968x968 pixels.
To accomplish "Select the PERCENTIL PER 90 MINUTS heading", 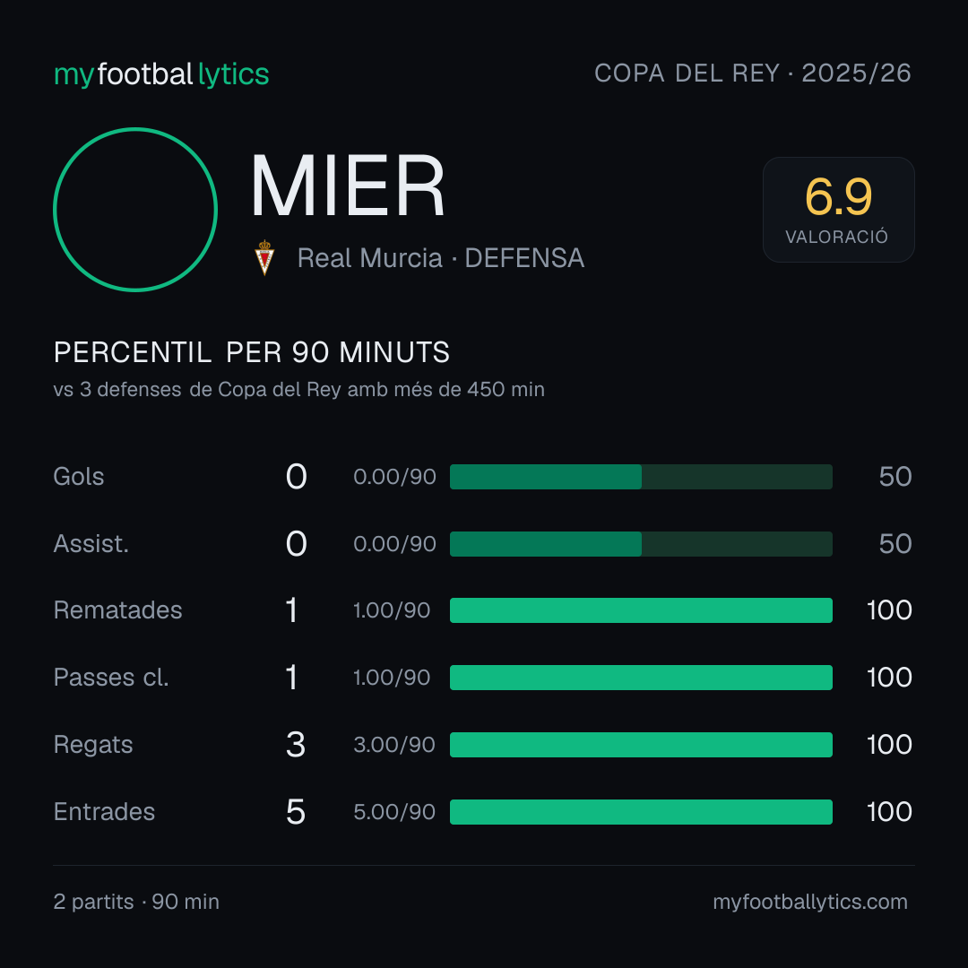I will [x=251, y=352].
